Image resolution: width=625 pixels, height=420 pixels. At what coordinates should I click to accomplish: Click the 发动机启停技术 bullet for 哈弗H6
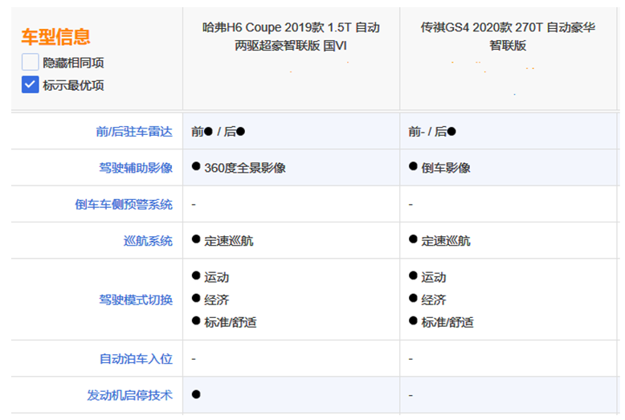point(196,395)
